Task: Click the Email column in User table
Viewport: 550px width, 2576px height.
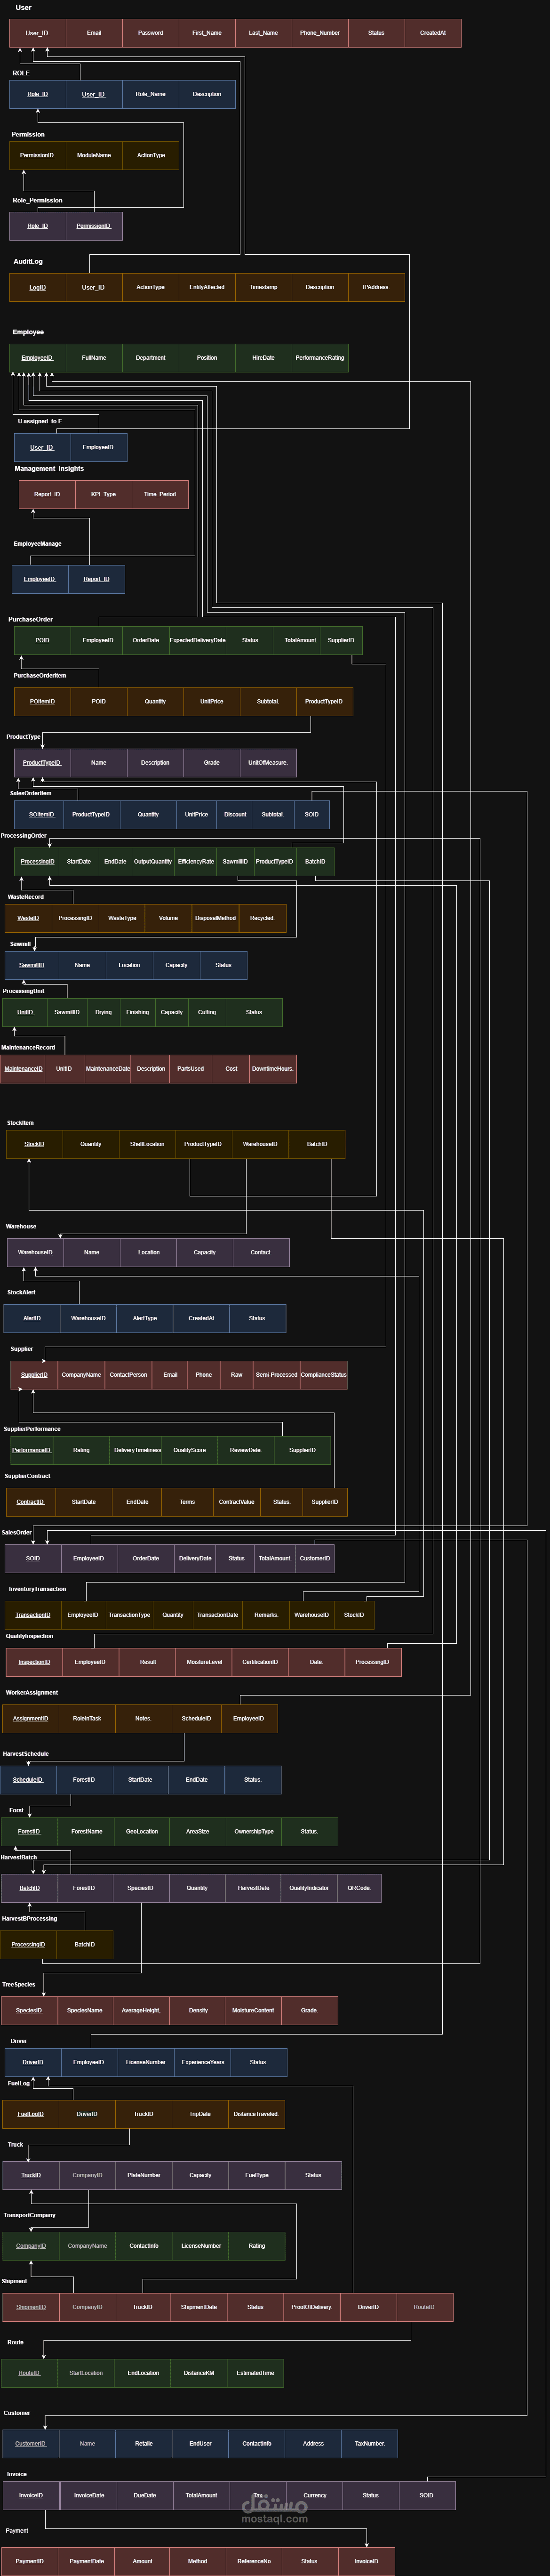Action: pyautogui.click(x=94, y=33)
